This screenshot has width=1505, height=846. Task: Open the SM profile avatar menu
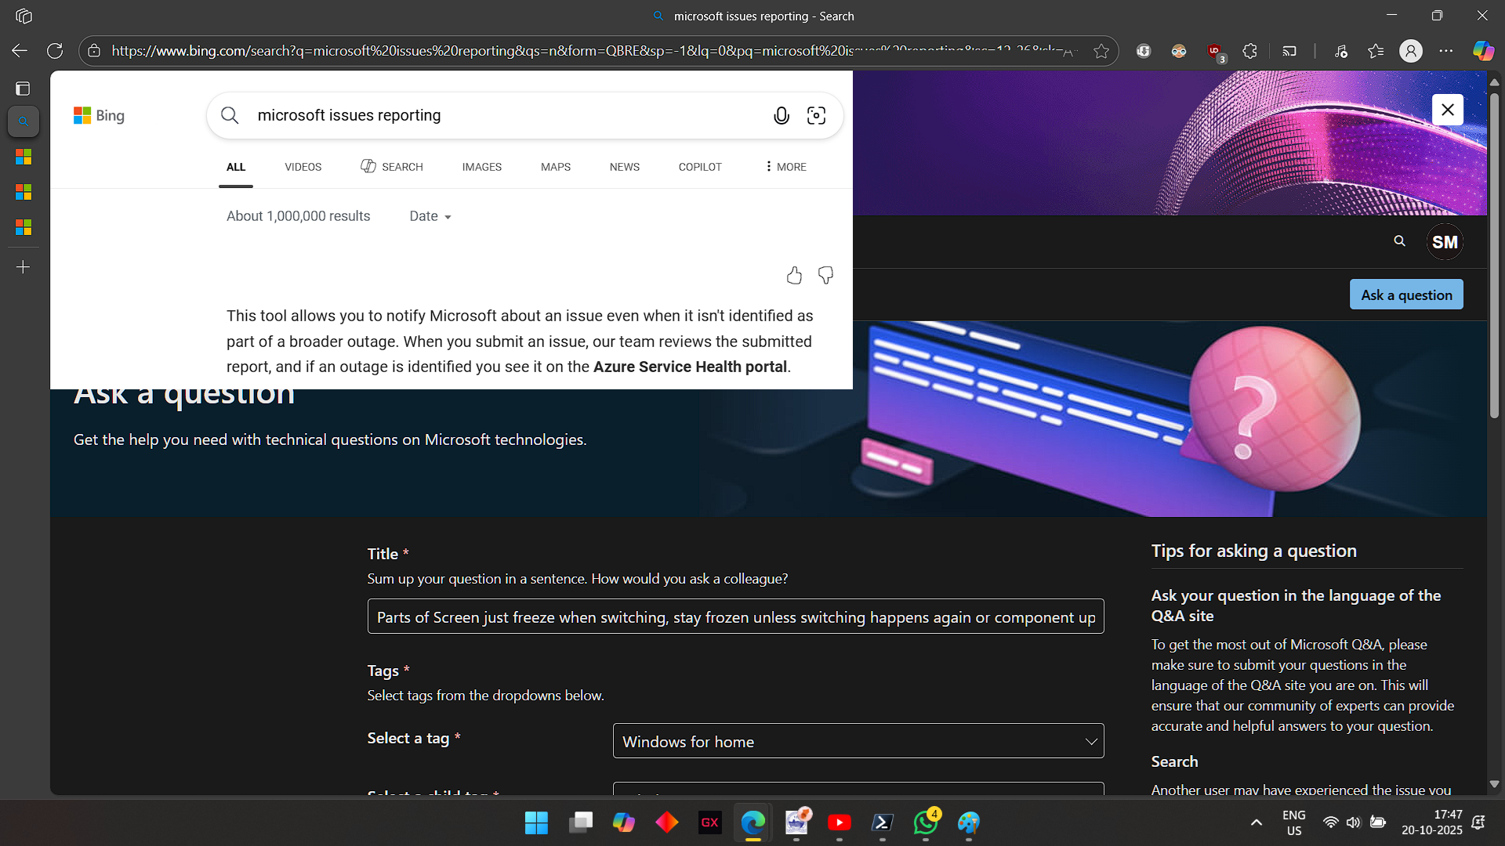point(1445,241)
